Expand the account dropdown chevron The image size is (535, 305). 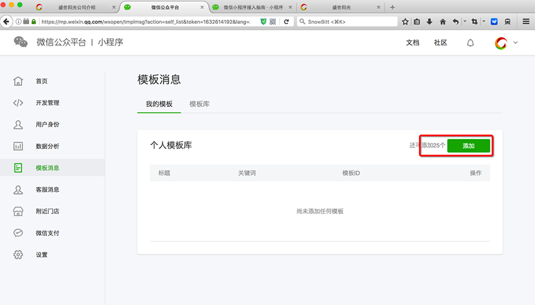(x=515, y=43)
